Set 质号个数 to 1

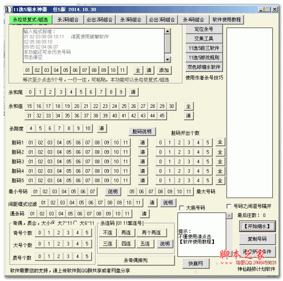(x=49, y=256)
